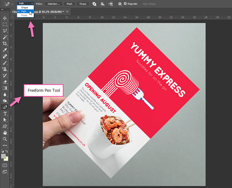Change the screen mode
Image resolution: width=232 pixels, height=188 pixels.
click(5, 172)
